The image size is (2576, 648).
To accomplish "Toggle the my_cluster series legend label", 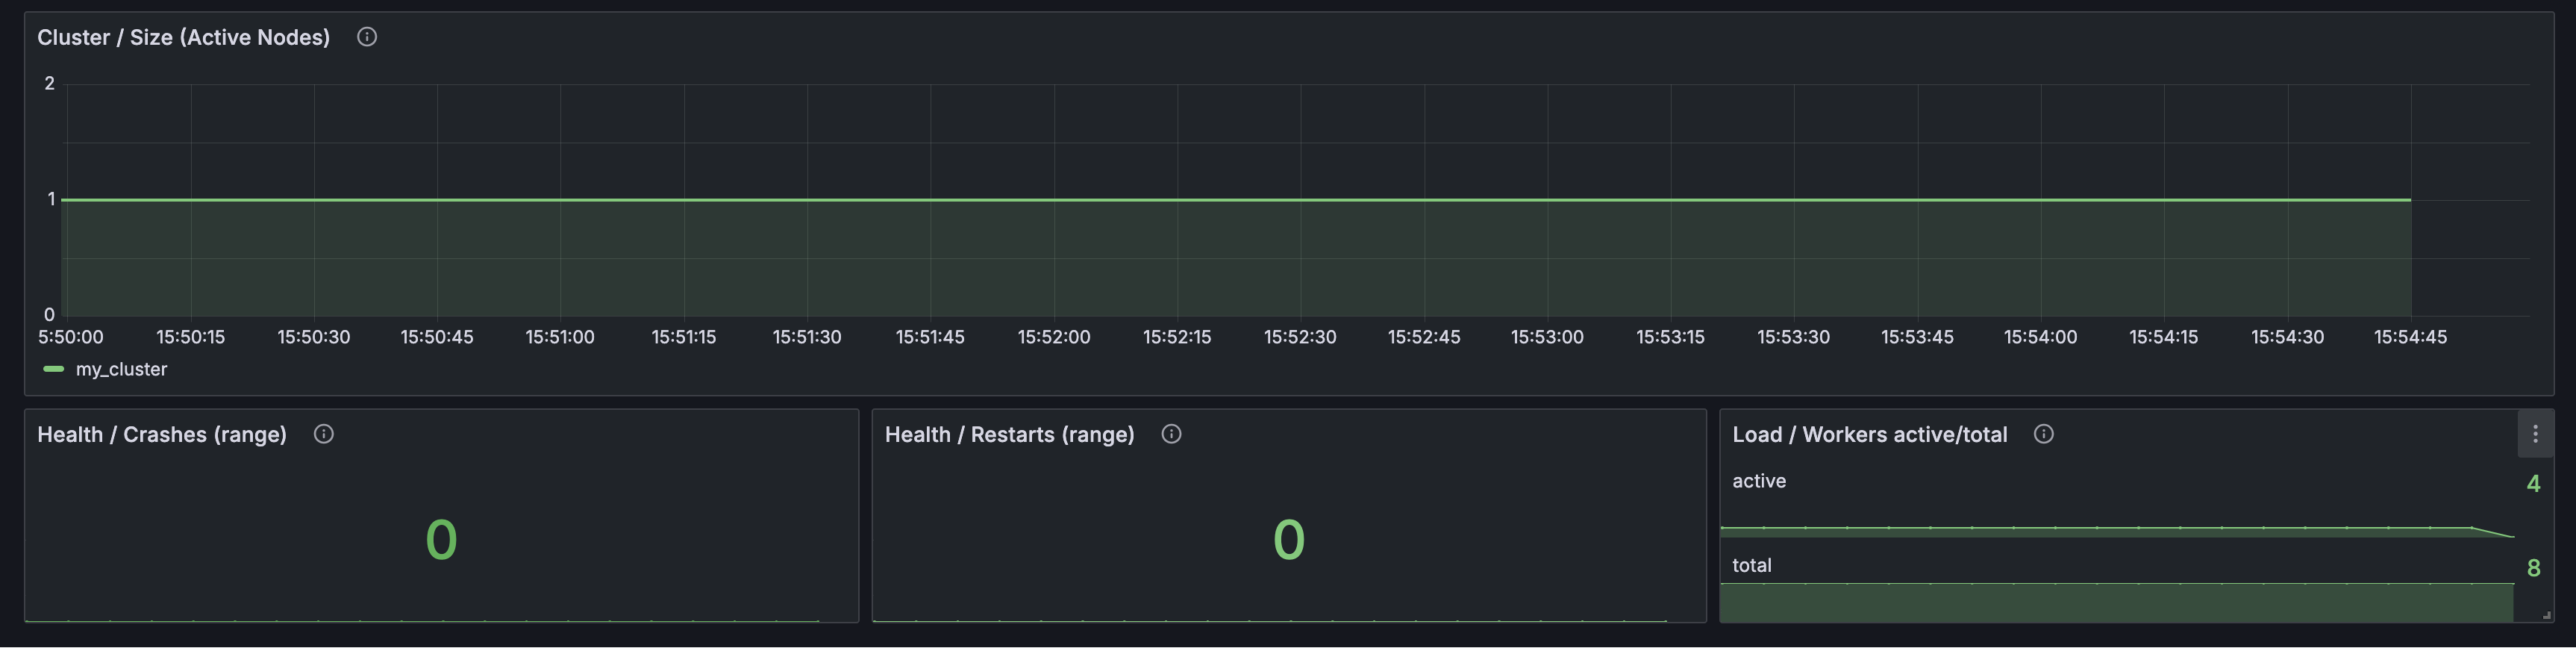I will click(x=121, y=369).
